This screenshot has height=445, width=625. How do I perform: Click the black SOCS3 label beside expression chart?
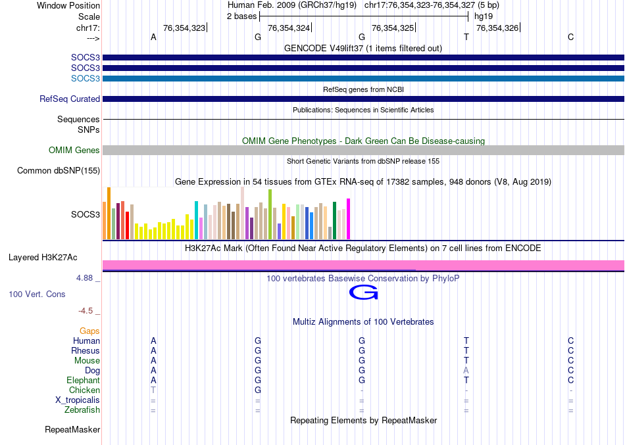click(x=86, y=214)
